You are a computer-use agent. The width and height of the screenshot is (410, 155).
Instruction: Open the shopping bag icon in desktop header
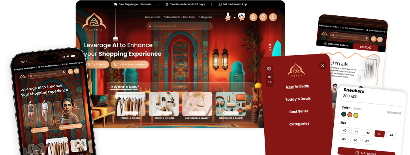tap(263, 17)
